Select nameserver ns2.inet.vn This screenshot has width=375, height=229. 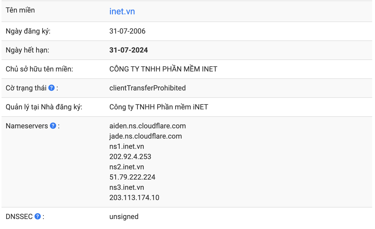[x=127, y=167]
